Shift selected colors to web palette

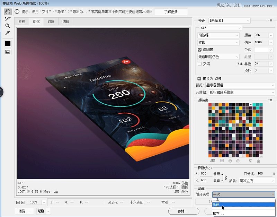pyautogui.click(x=230, y=161)
